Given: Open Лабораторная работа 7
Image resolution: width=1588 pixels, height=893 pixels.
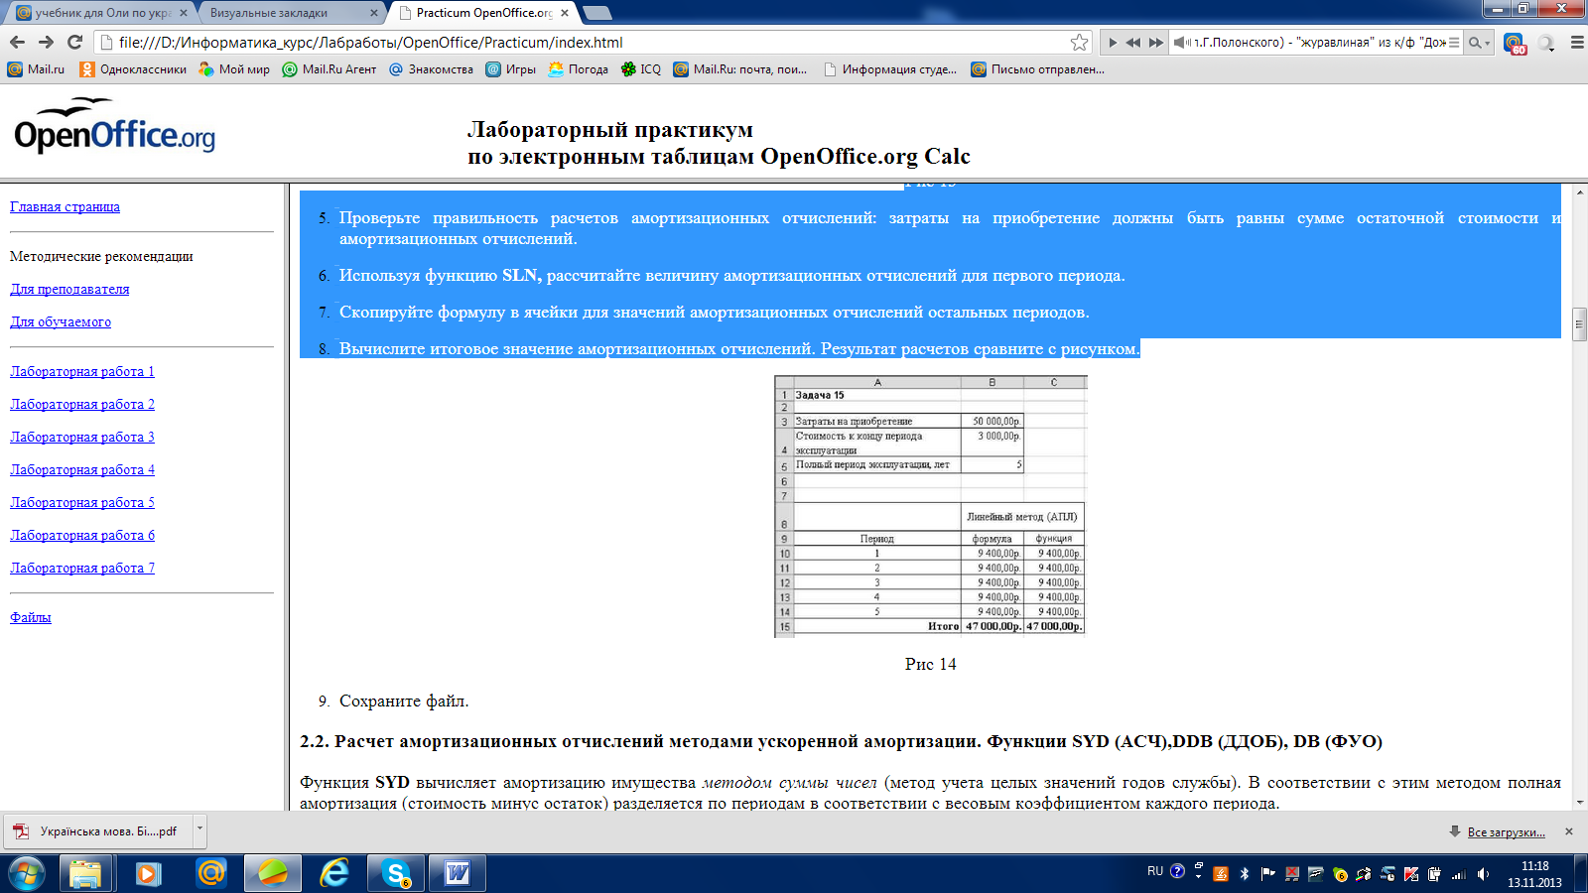Looking at the screenshot, I should coord(82,568).
